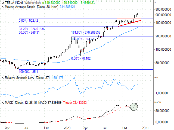Click the red rising triangle support line
This screenshot has width=174, height=130.
(129, 24)
